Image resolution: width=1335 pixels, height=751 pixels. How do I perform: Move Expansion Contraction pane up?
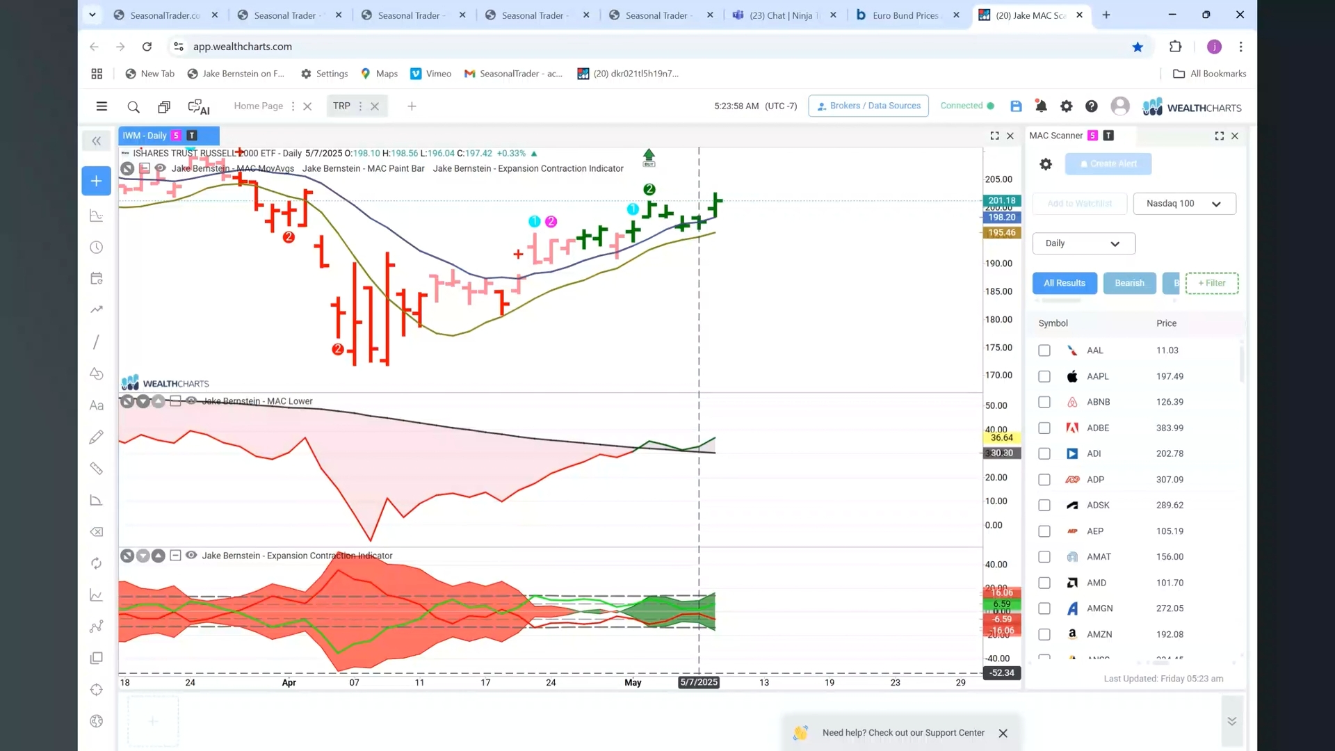pyautogui.click(x=158, y=556)
